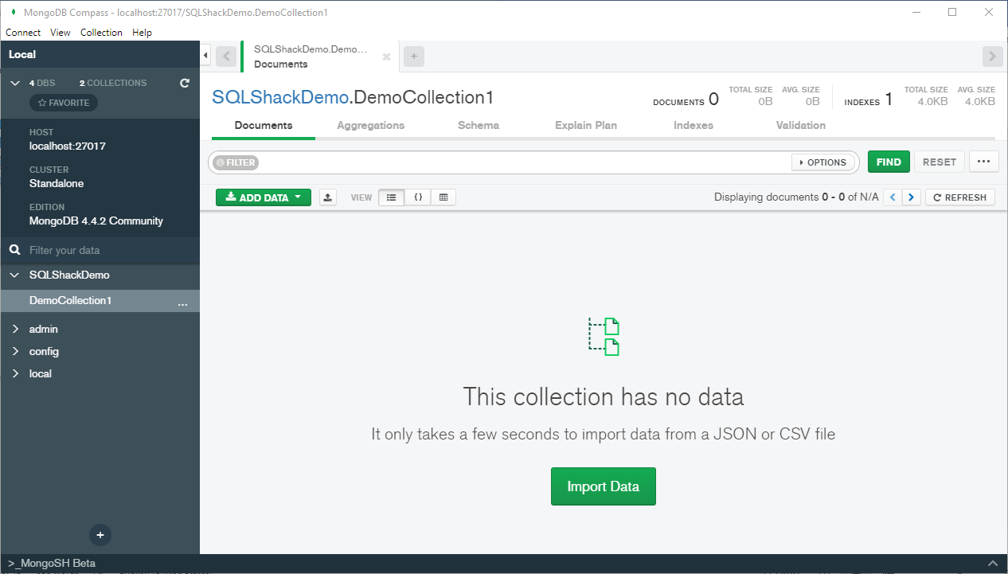Expand the query Options

(x=823, y=162)
